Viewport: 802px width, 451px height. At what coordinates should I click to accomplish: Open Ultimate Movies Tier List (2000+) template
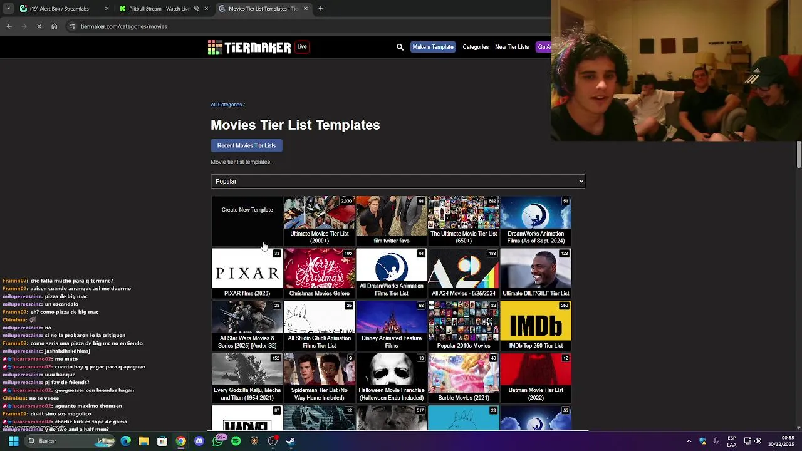coord(319,220)
